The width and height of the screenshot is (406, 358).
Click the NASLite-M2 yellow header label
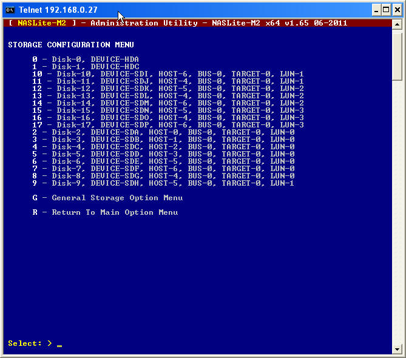tap(42, 23)
